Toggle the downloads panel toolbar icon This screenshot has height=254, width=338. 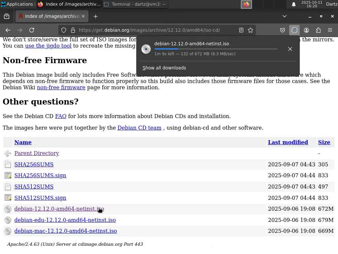[294, 30]
